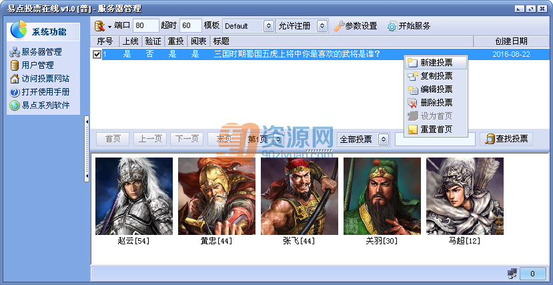Go to 首页 first page button
Viewport: 553px width, 285px height.
(113, 139)
